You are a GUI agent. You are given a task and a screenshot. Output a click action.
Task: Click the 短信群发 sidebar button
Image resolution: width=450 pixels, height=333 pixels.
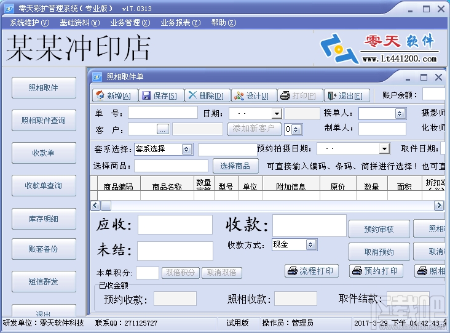pyautogui.click(x=44, y=281)
